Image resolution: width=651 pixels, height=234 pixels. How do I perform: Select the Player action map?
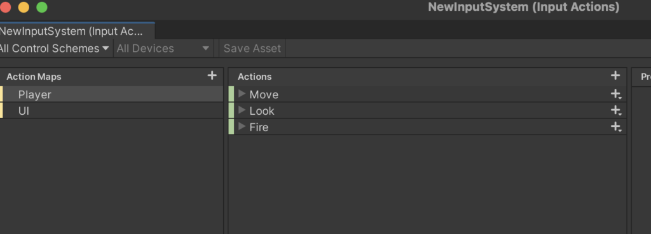pos(112,94)
